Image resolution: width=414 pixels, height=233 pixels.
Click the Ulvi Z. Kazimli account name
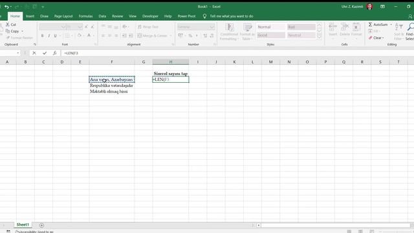point(352,6)
